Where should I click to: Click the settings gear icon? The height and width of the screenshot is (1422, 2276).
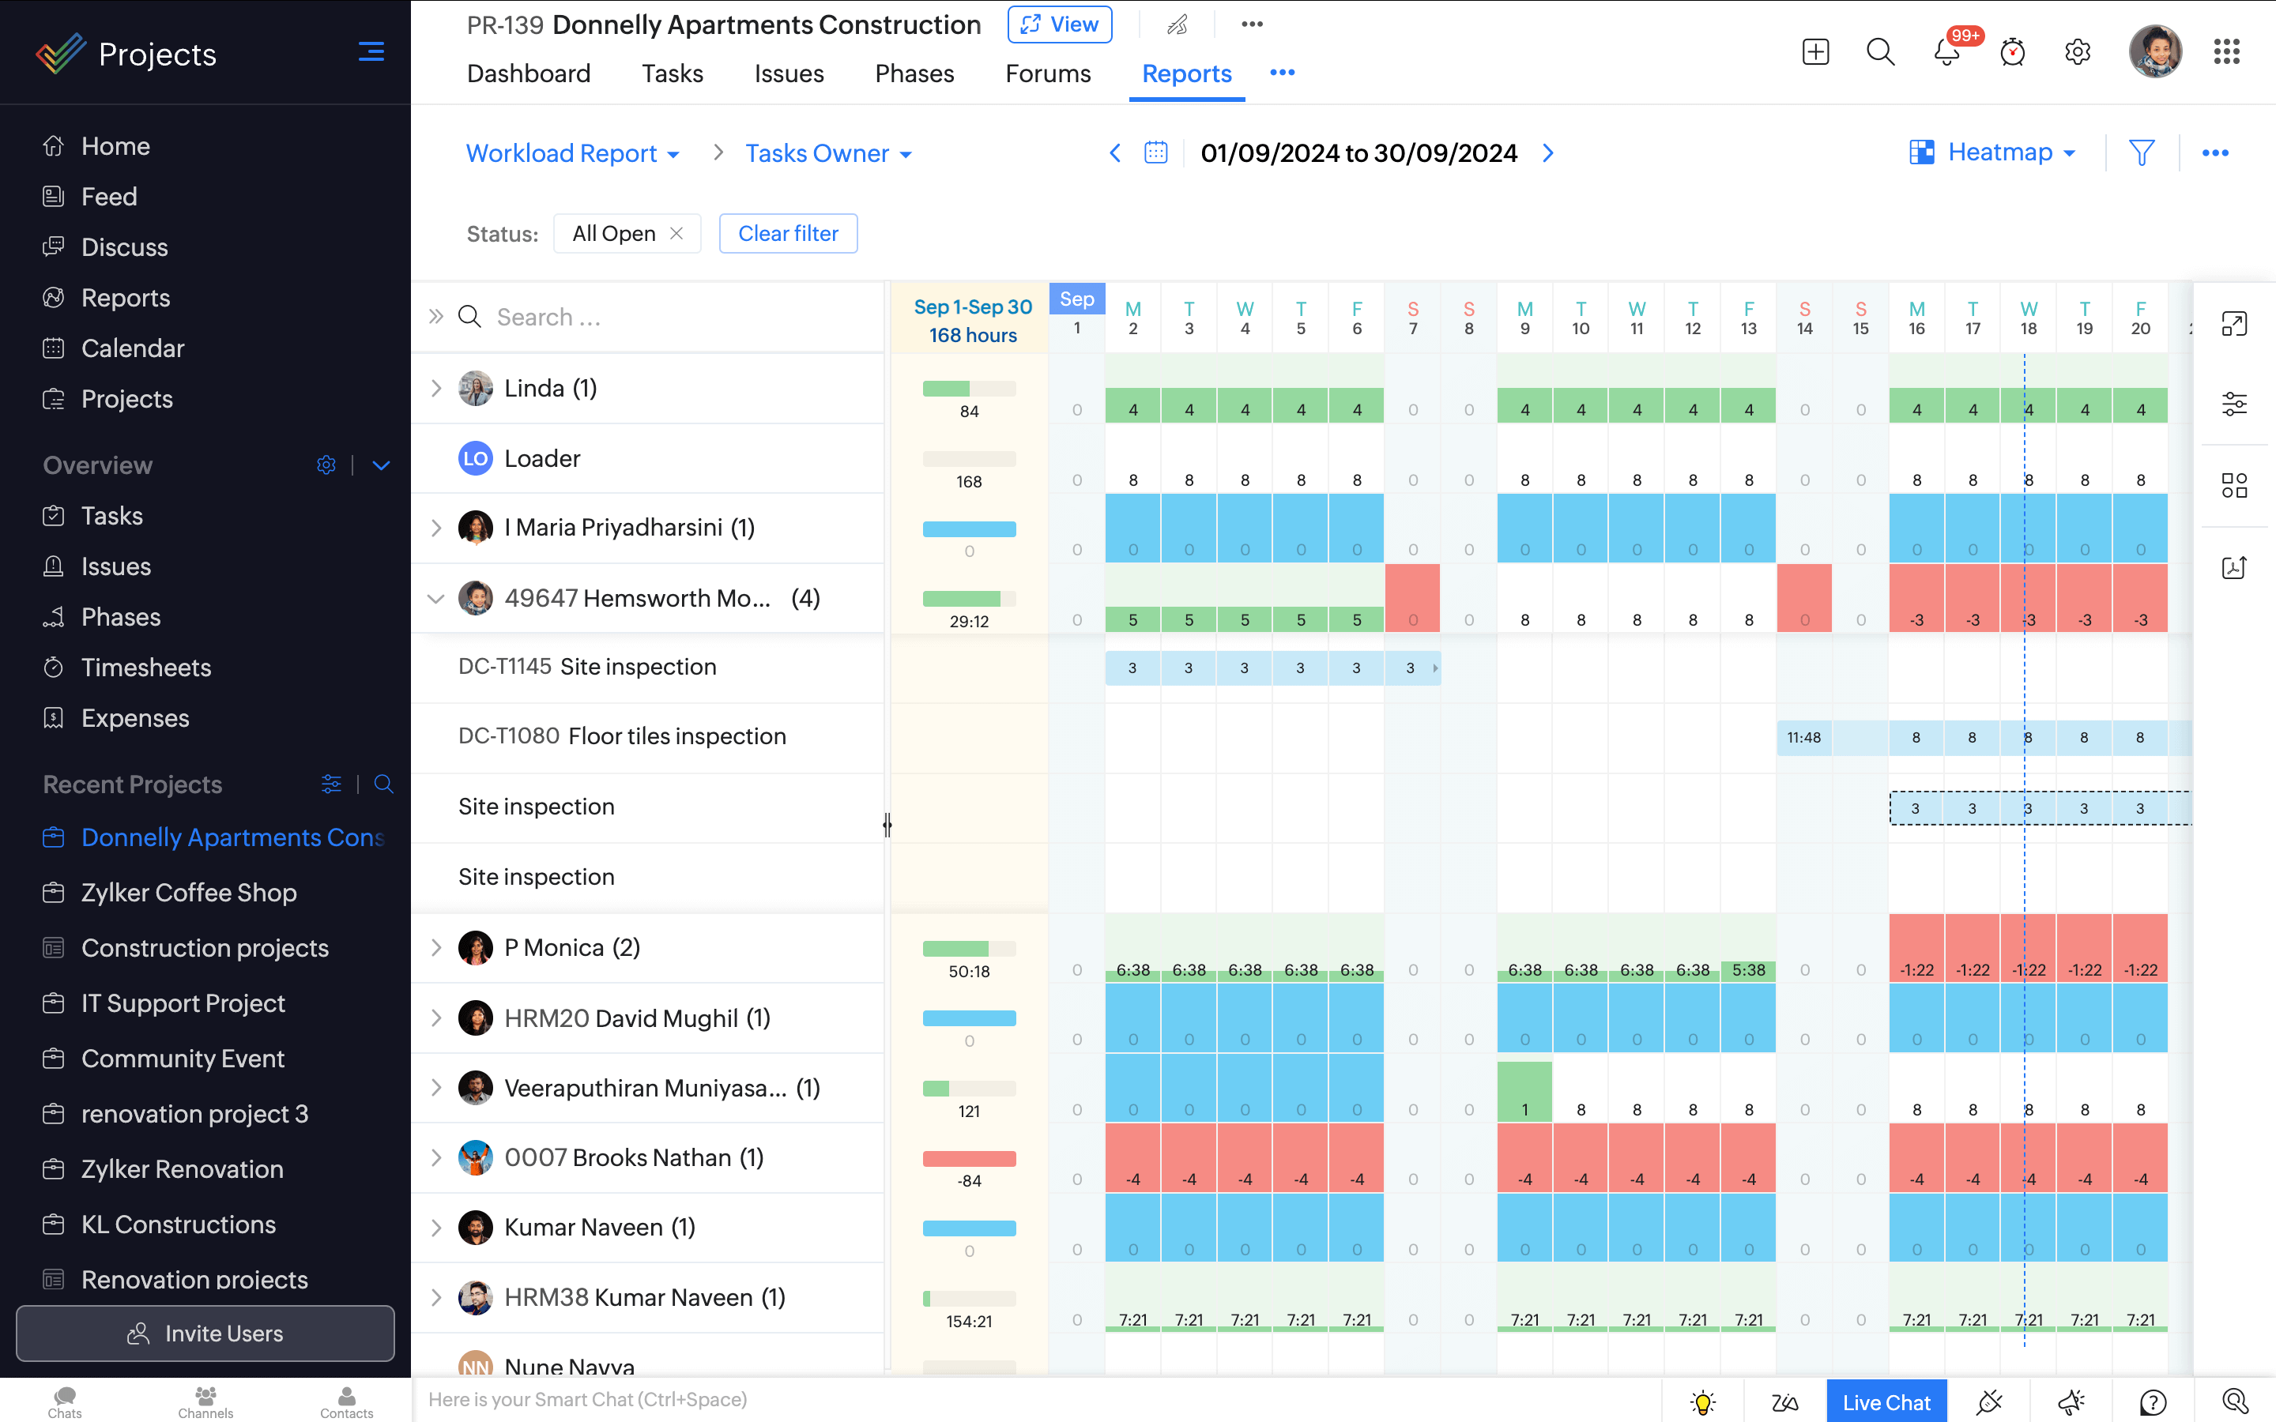pos(2078,51)
